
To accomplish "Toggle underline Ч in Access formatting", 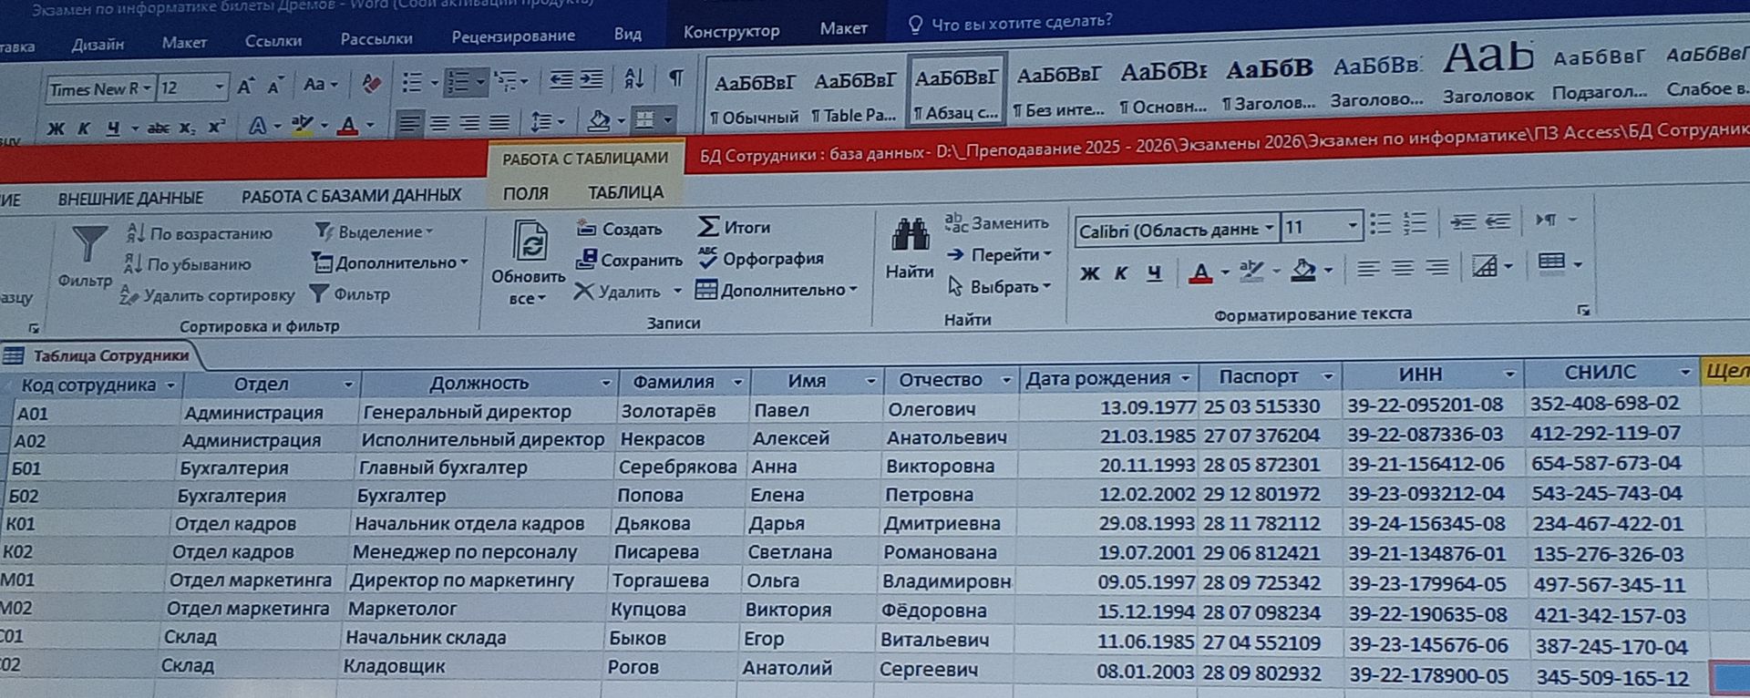I will 1154,272.
